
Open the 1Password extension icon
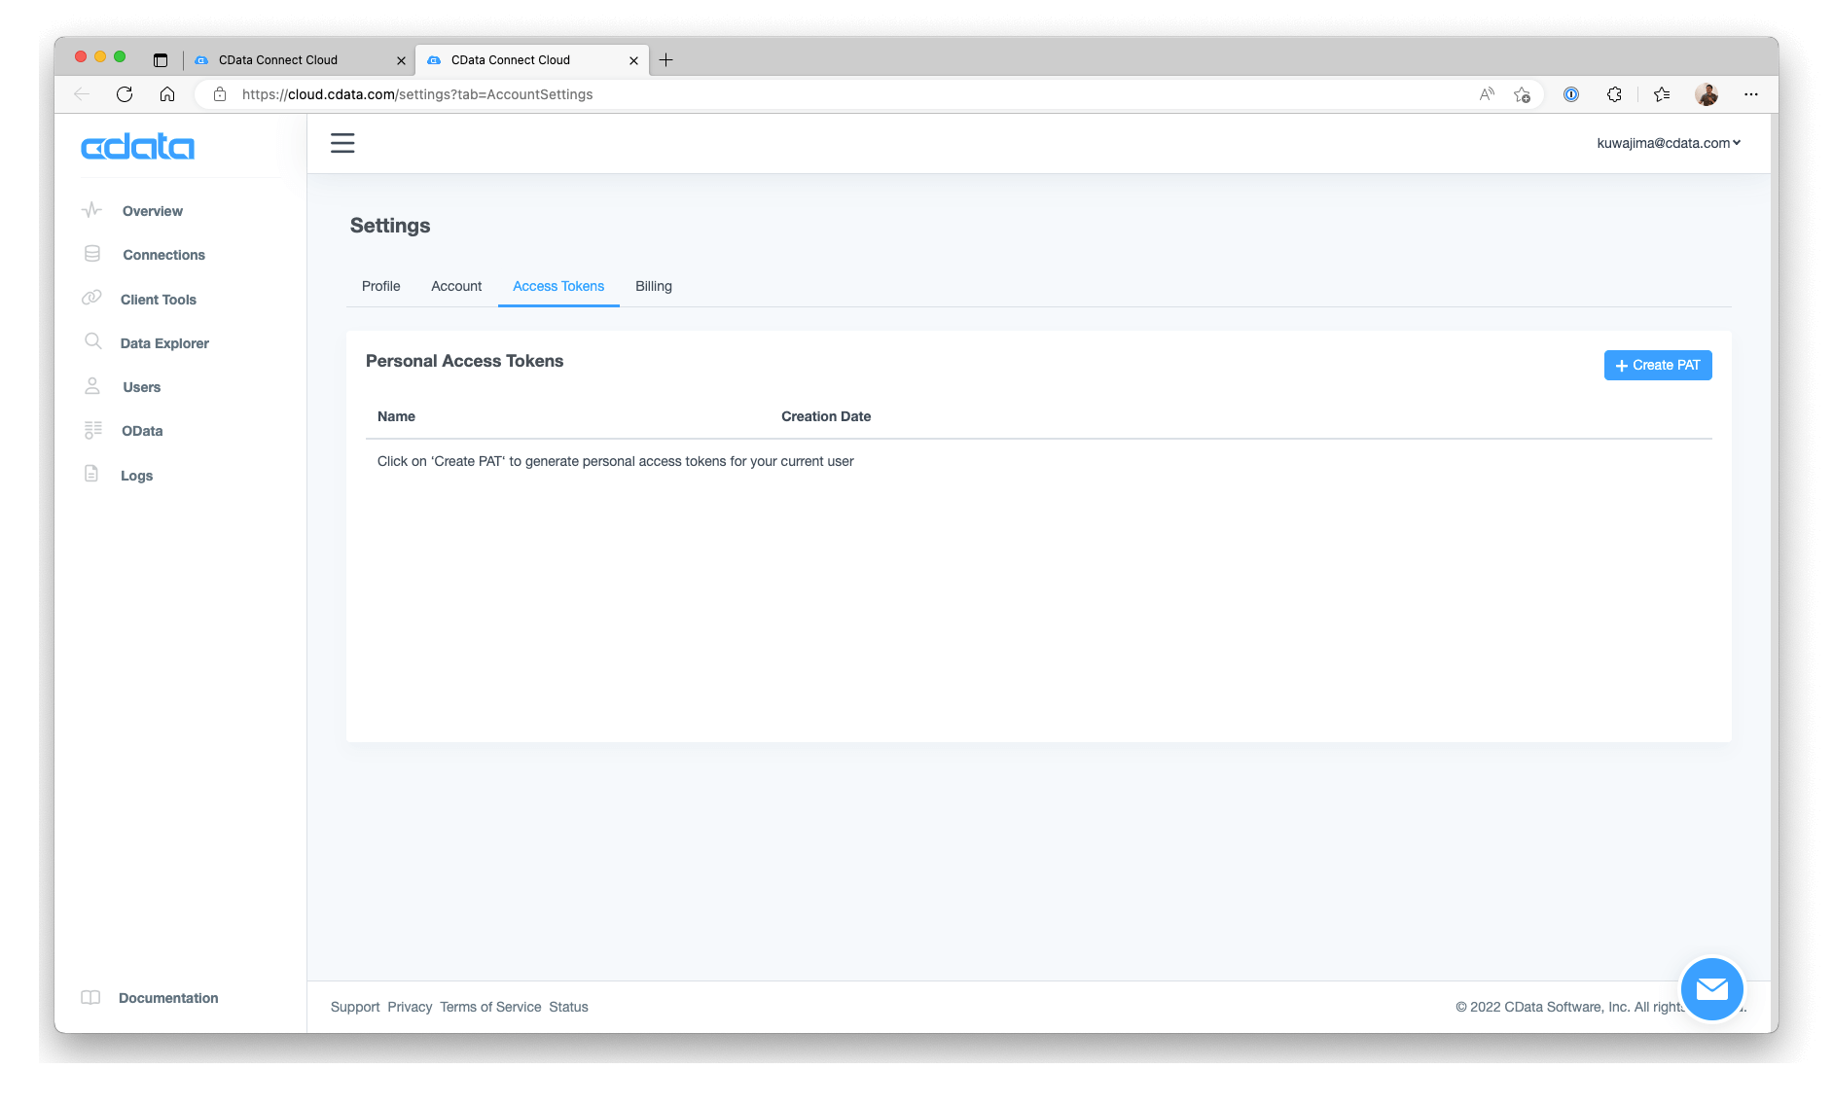(1571, 94)
